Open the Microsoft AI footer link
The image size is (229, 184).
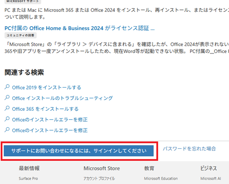point(211,179)
